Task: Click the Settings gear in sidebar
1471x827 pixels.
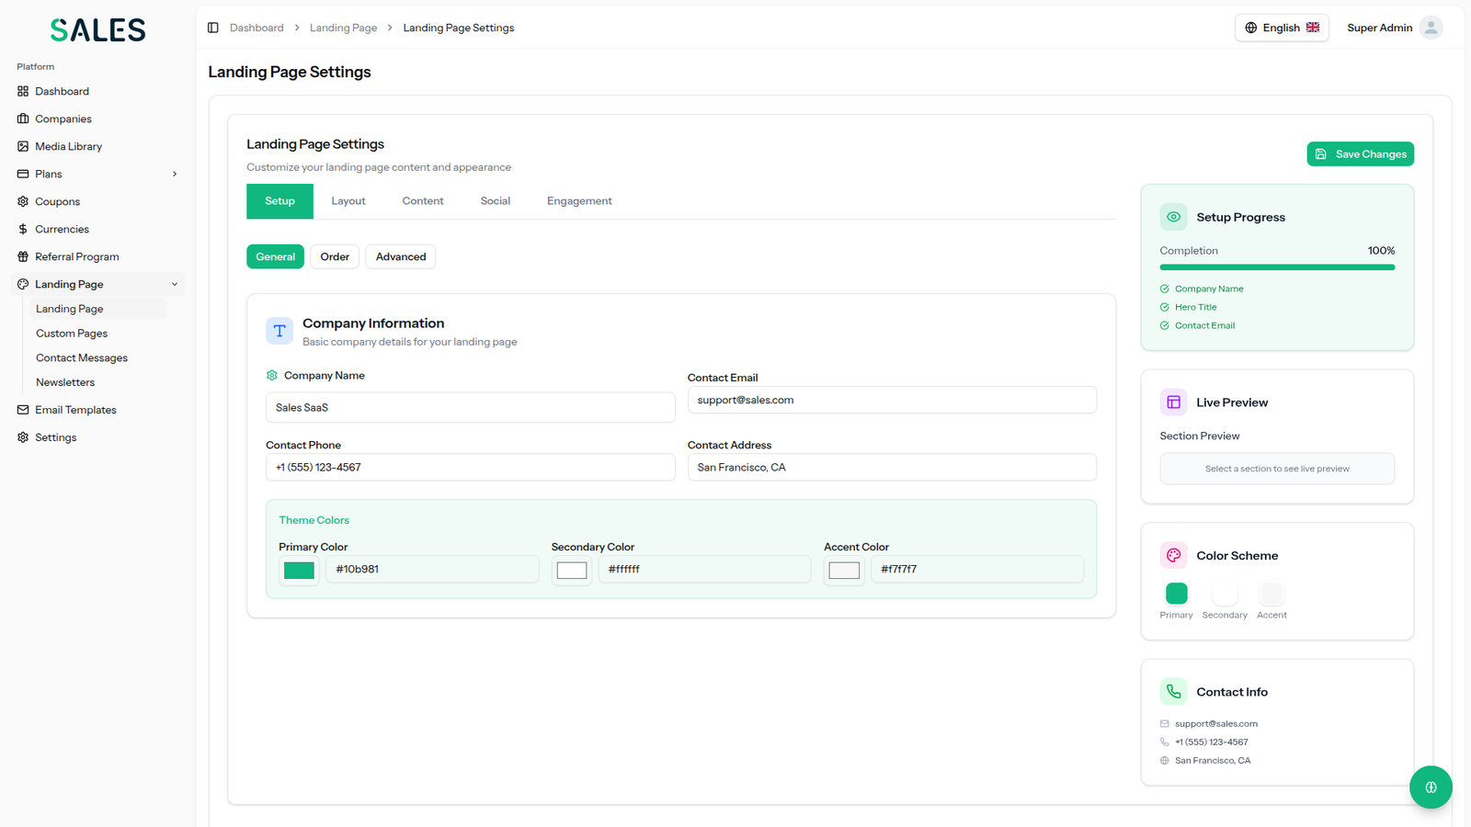Action: pos(23,437)
